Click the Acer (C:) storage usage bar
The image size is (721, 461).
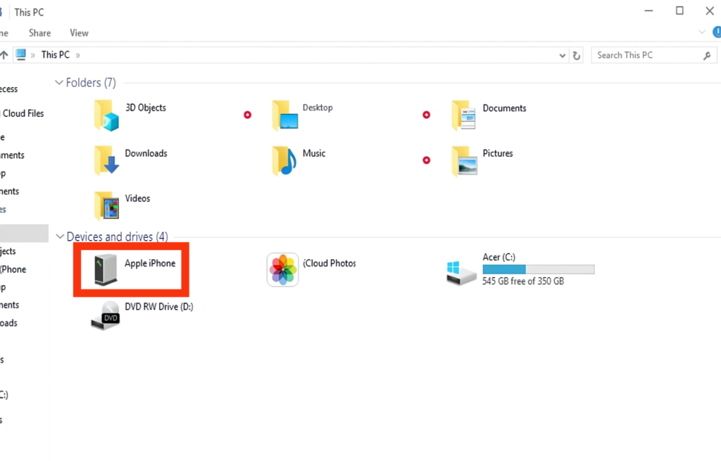tap(538, 270)
